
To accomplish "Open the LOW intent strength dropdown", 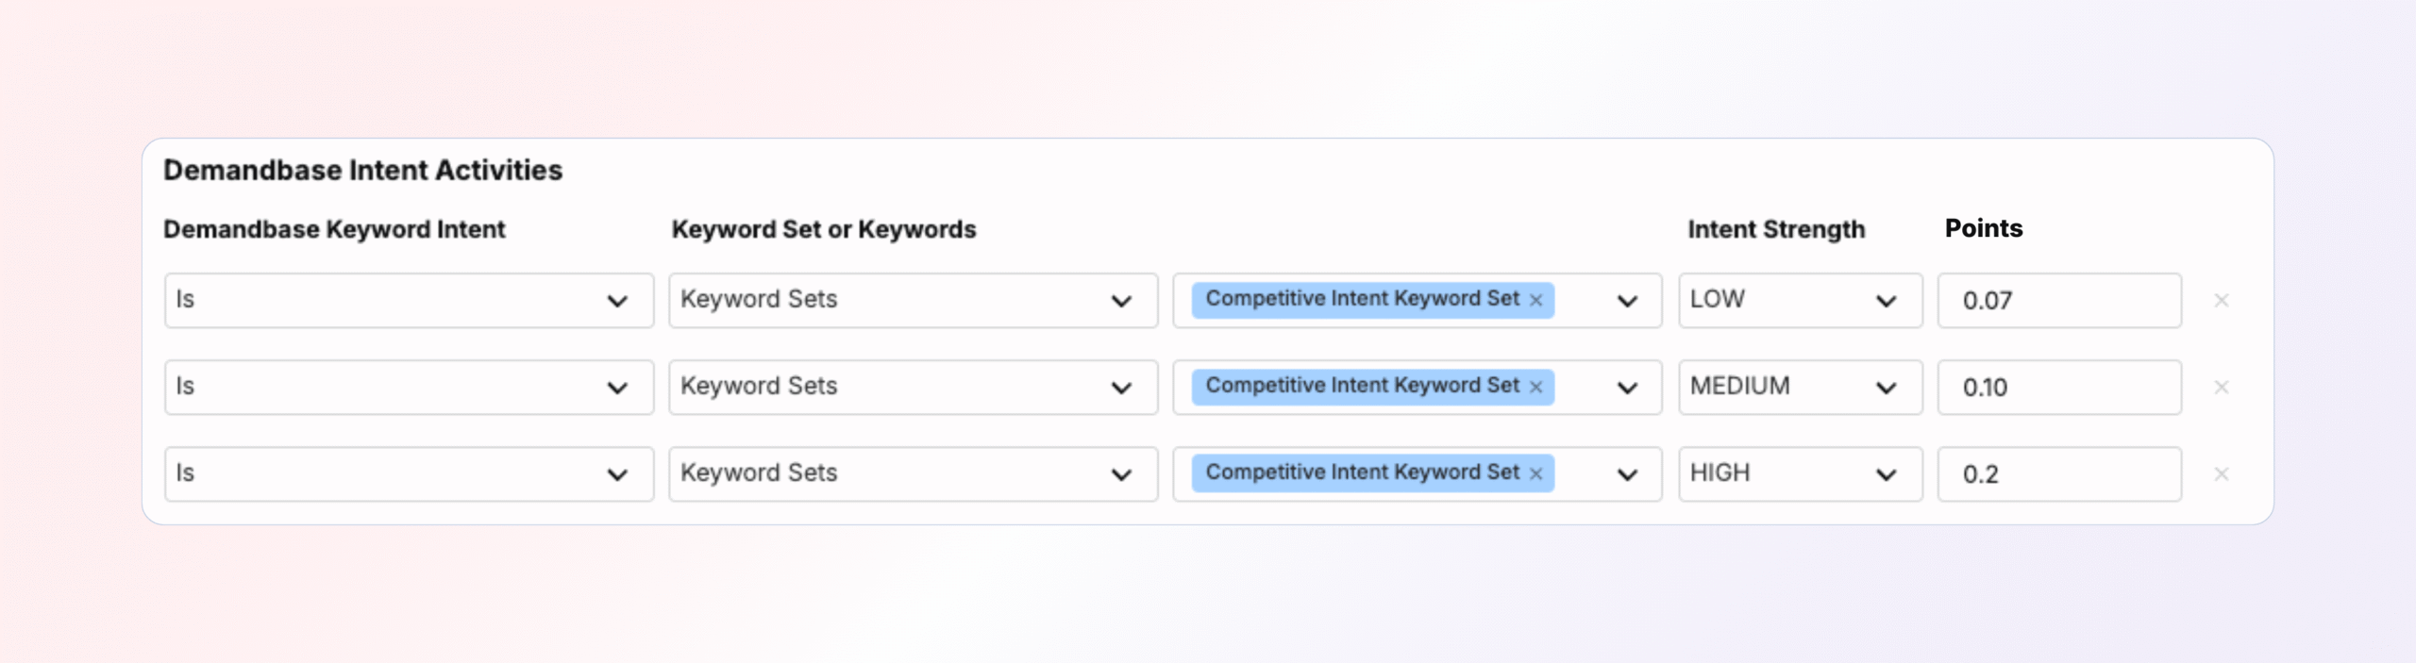I will 1799,301.
